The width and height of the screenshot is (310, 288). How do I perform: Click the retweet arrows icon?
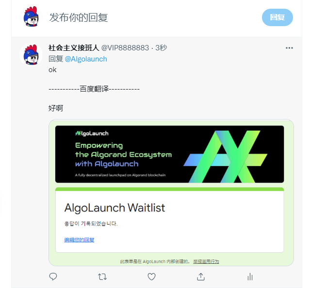[x=102, y=277]
